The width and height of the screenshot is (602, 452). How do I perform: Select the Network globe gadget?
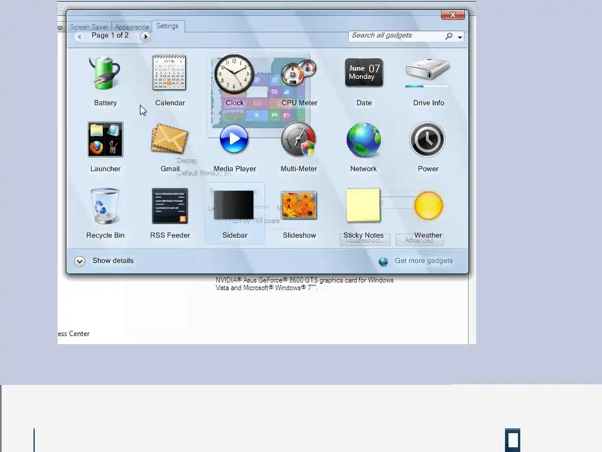[363, 140]
